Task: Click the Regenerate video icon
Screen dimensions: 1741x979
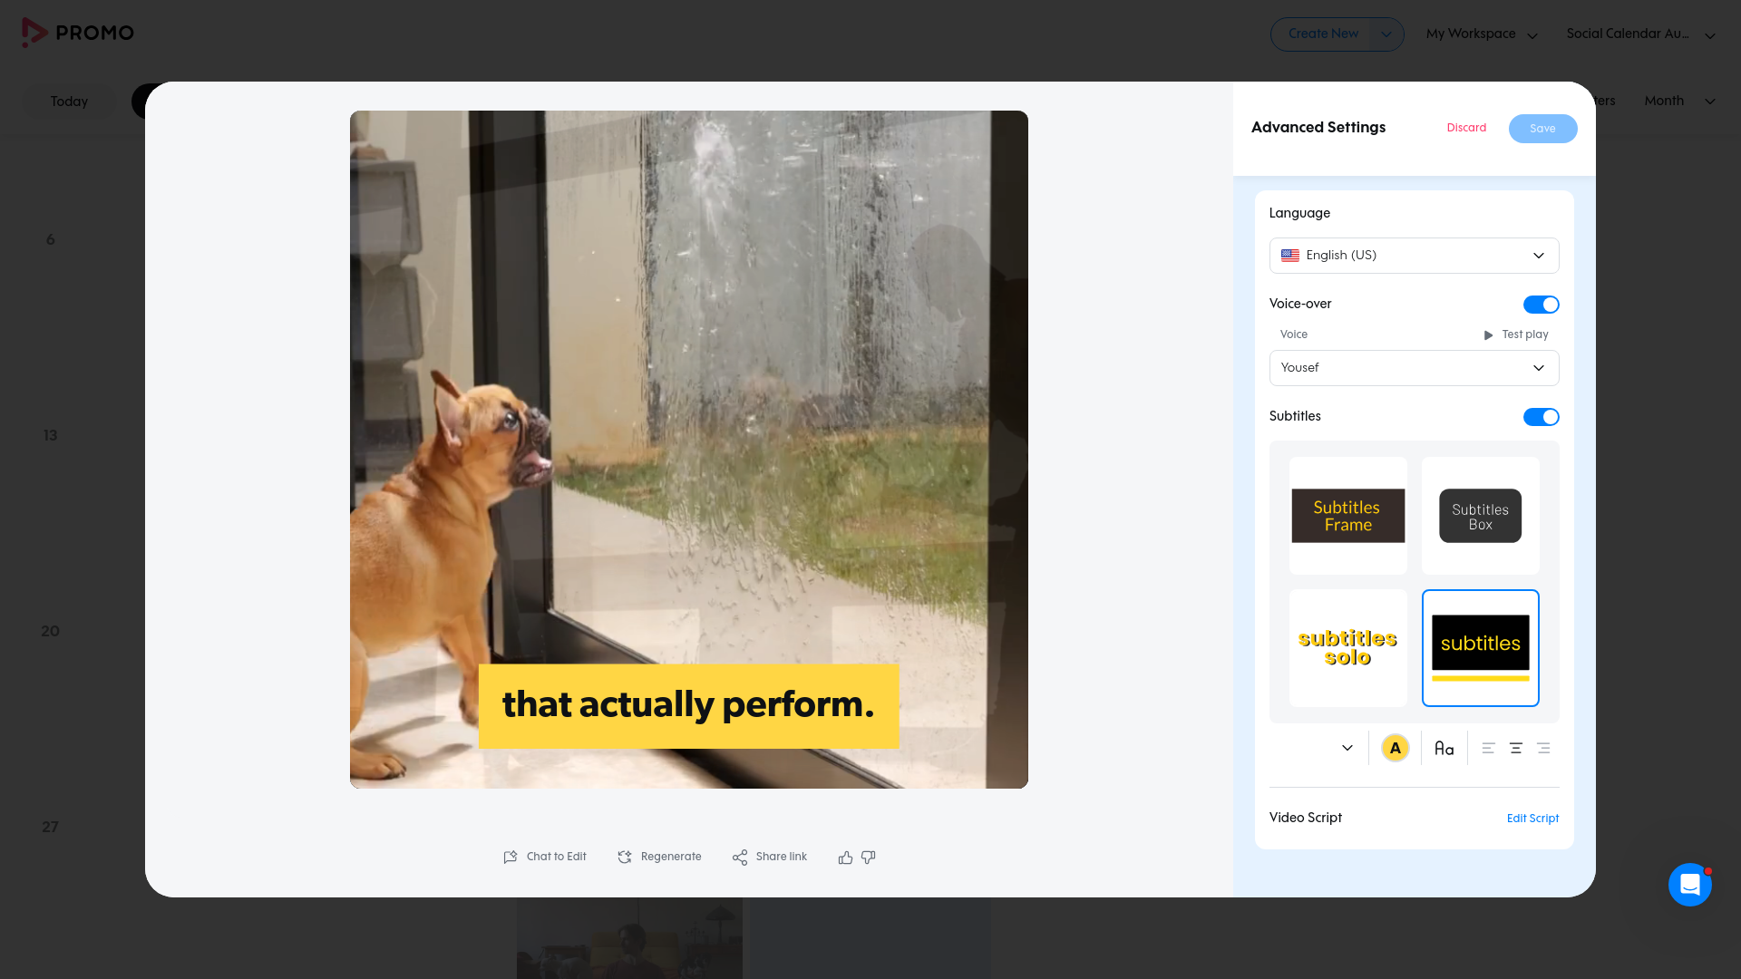Action: coord(625,857)
